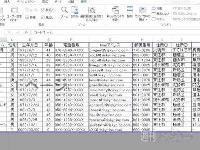Viewport: 200px width, 150px height.
Task: Set zoom to 100%
Action: click(75, 12)
